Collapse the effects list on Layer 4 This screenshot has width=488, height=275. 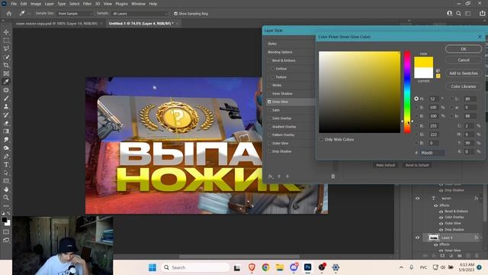click(x=481, y=238)
